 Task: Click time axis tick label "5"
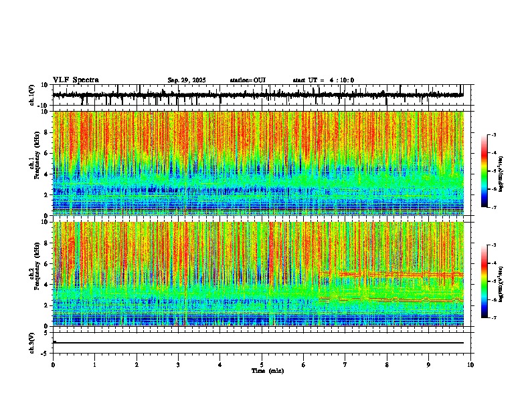(x=262, y=365)
